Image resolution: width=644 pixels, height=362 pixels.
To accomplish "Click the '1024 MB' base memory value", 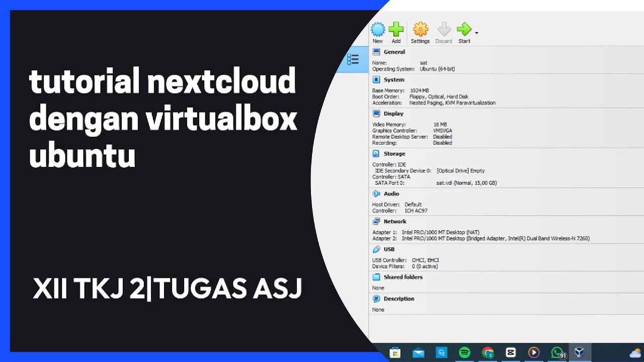I will 419,90.
